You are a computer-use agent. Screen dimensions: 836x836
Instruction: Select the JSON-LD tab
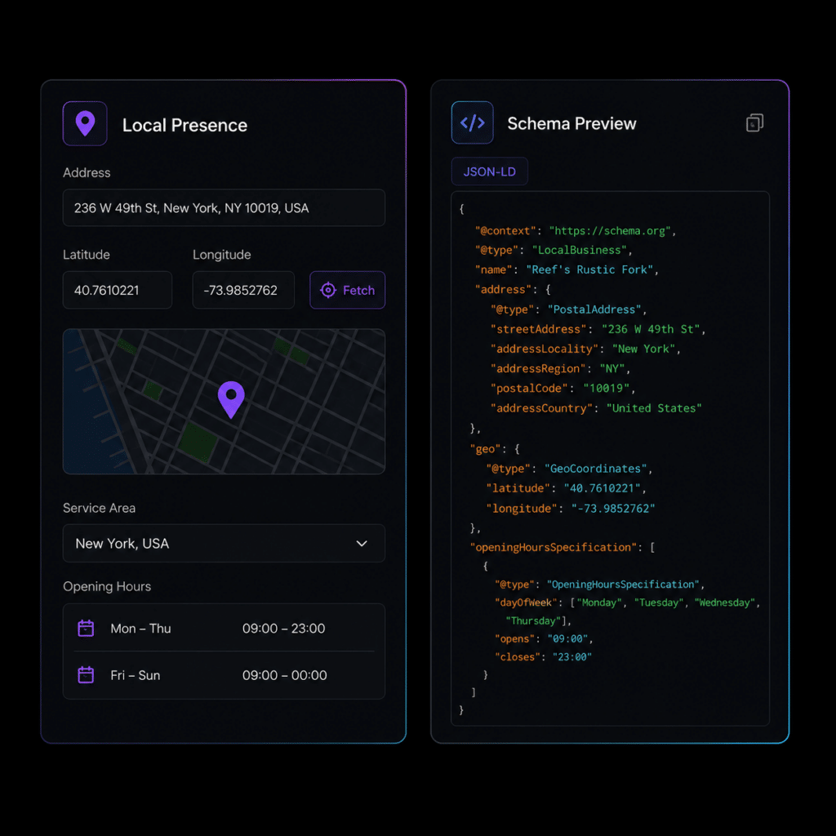490,171
